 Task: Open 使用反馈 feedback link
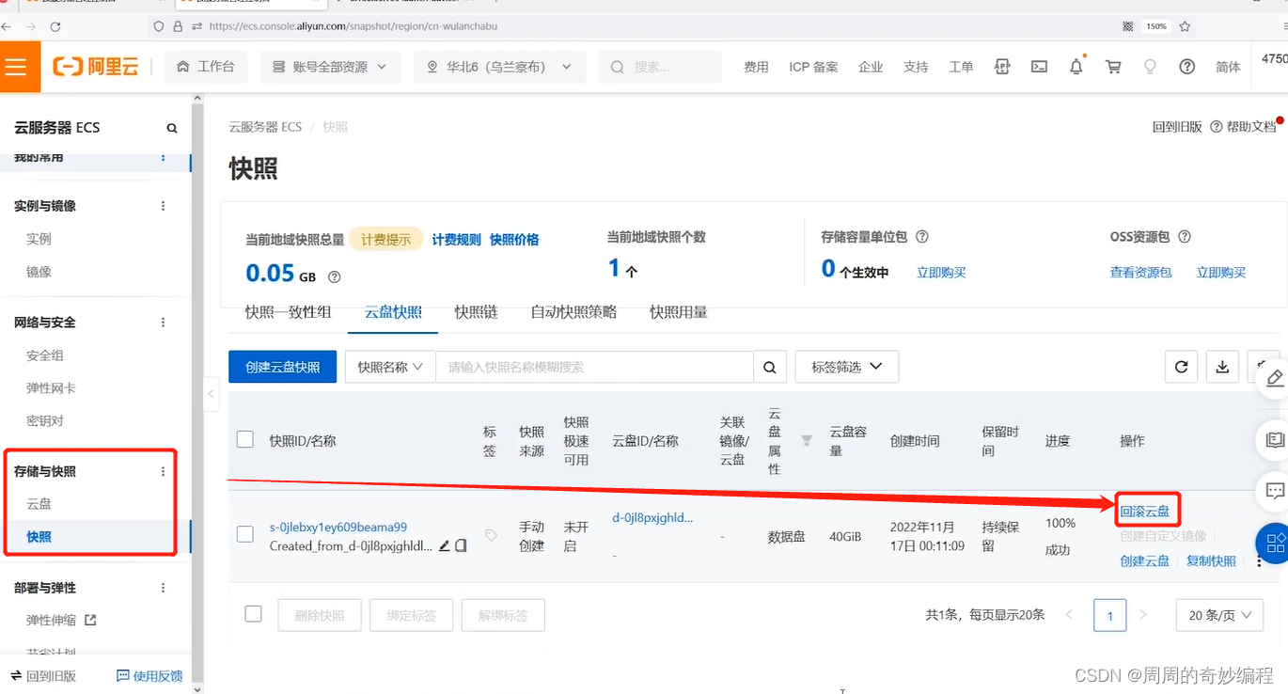[x=149, y=676]
